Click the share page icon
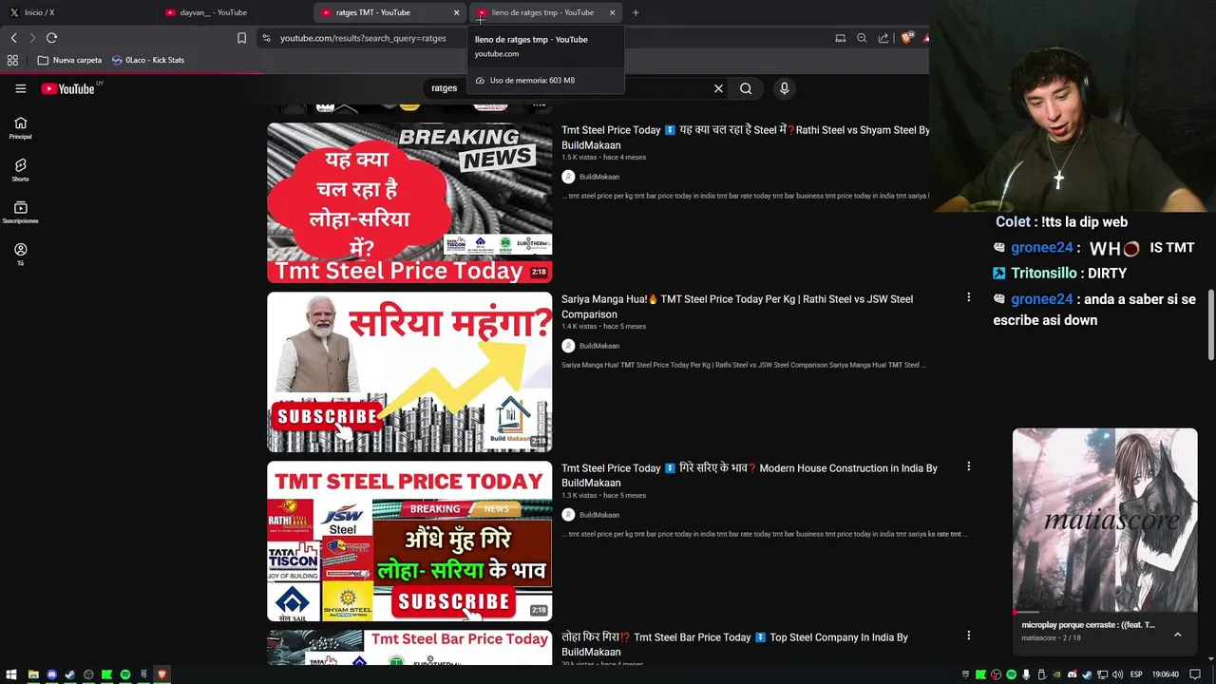This screenshot has width=1216, height=684. pos(883,38)
